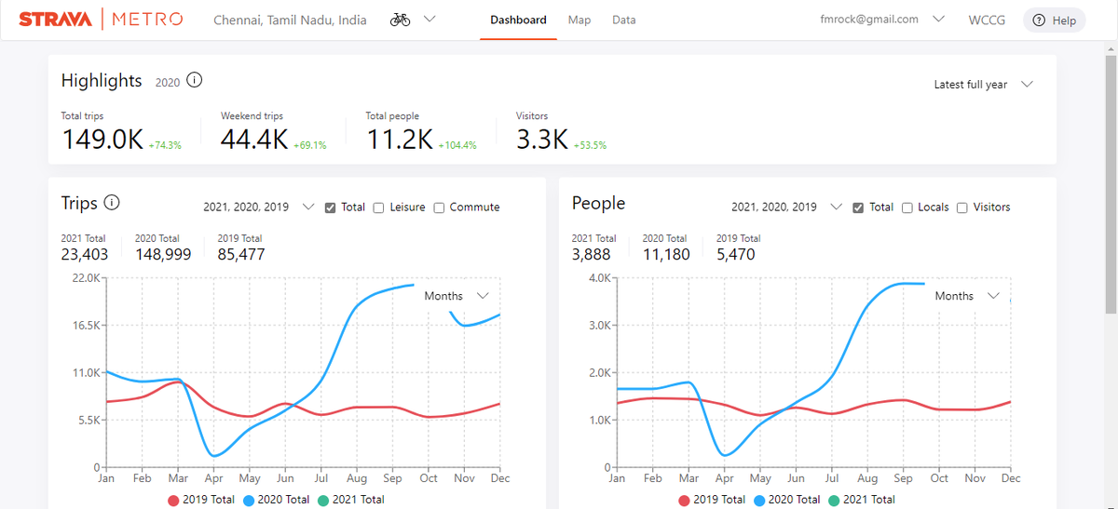Open the Latest full year dropdown
Viewport: 1118px width, 509px height.
pyautogui.click(x=984, y=85)
